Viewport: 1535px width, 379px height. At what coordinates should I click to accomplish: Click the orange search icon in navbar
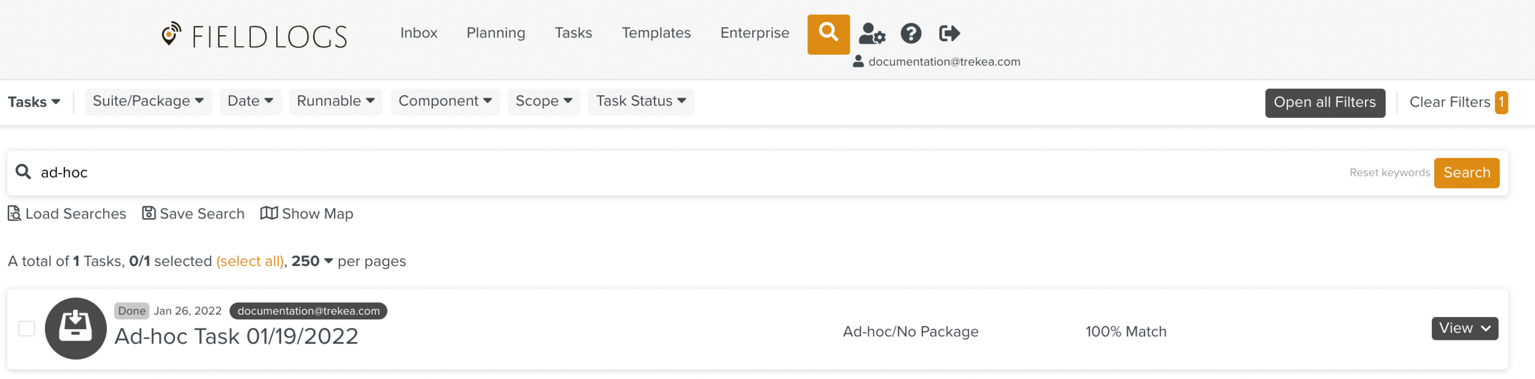coord(828,34)
